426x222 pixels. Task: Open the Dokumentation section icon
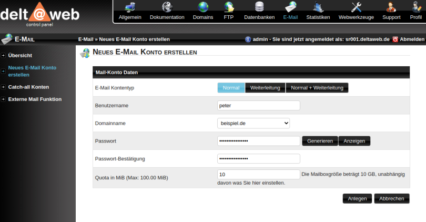pos(167,7)
